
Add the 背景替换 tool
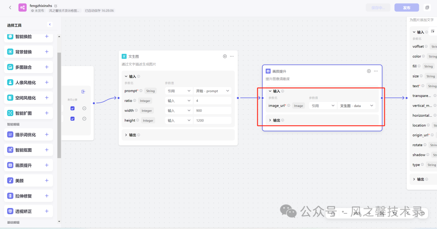coord(47,52)
